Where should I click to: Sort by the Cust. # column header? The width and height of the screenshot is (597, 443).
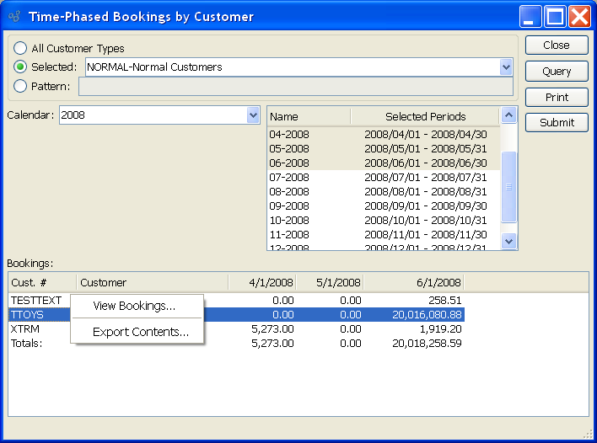click(42, 283)
